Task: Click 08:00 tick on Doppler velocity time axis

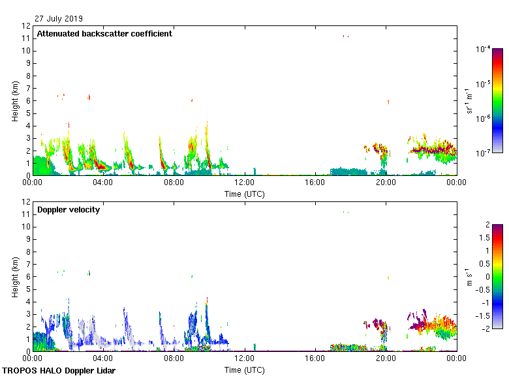Action: 174,359
